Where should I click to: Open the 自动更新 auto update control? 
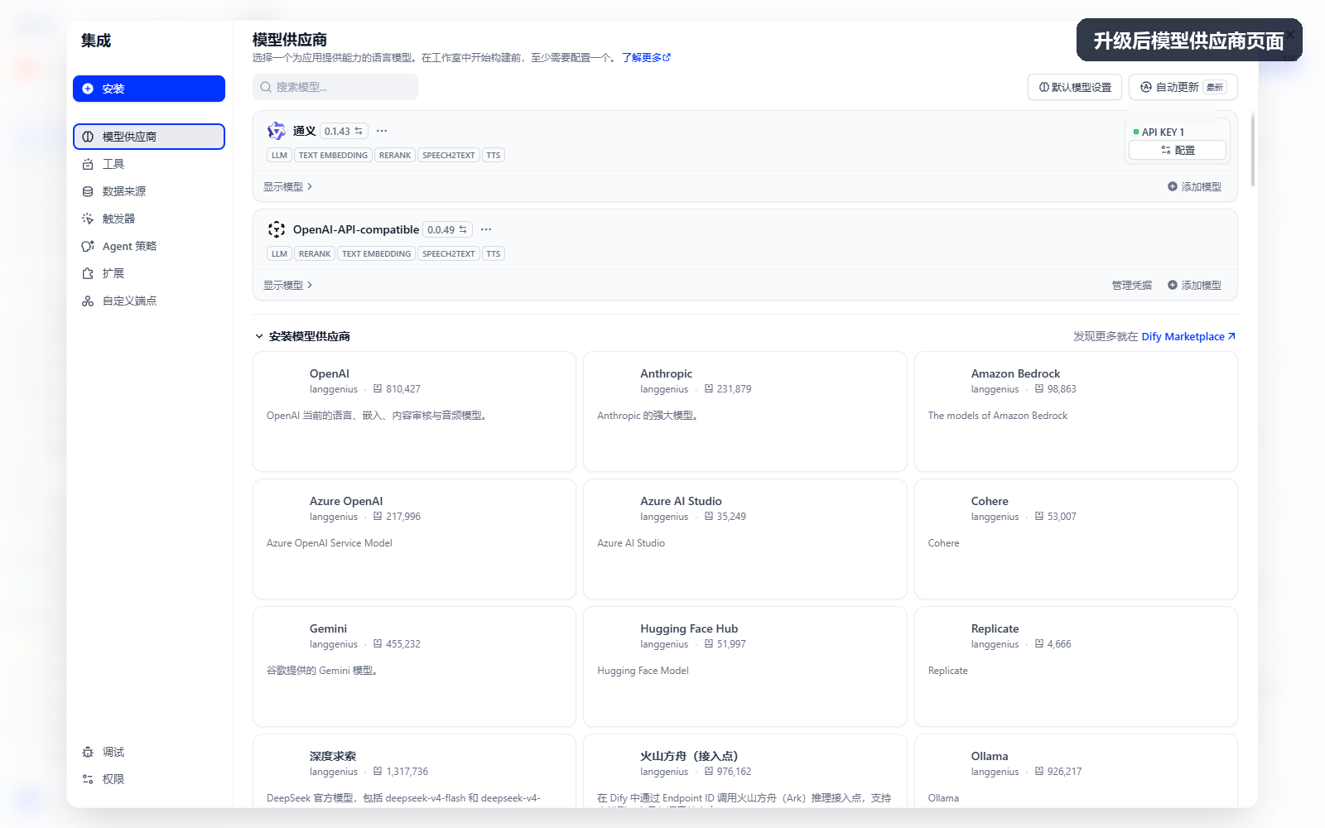point(1183,87)
